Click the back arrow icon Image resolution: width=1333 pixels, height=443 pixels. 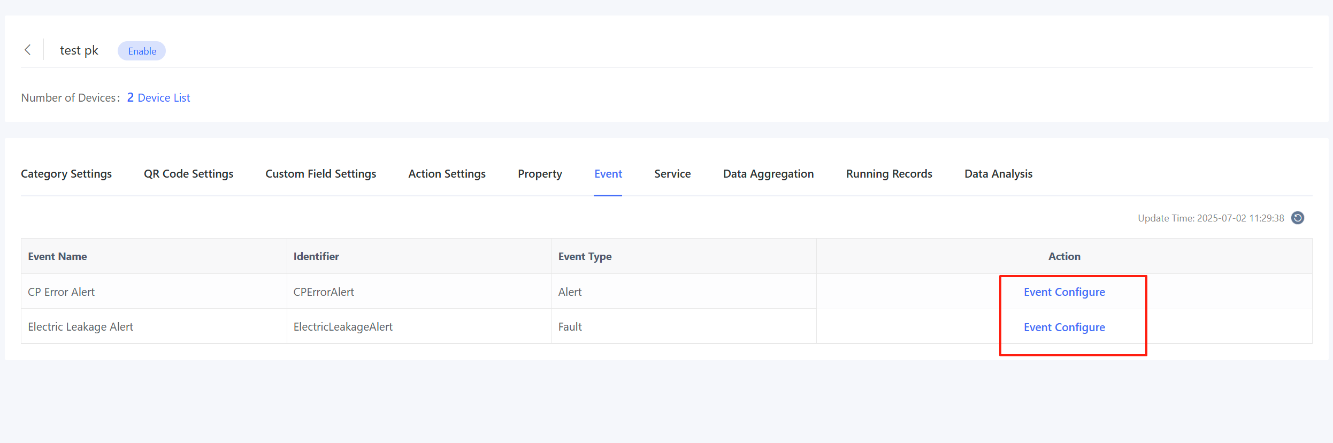coord(28,50)
